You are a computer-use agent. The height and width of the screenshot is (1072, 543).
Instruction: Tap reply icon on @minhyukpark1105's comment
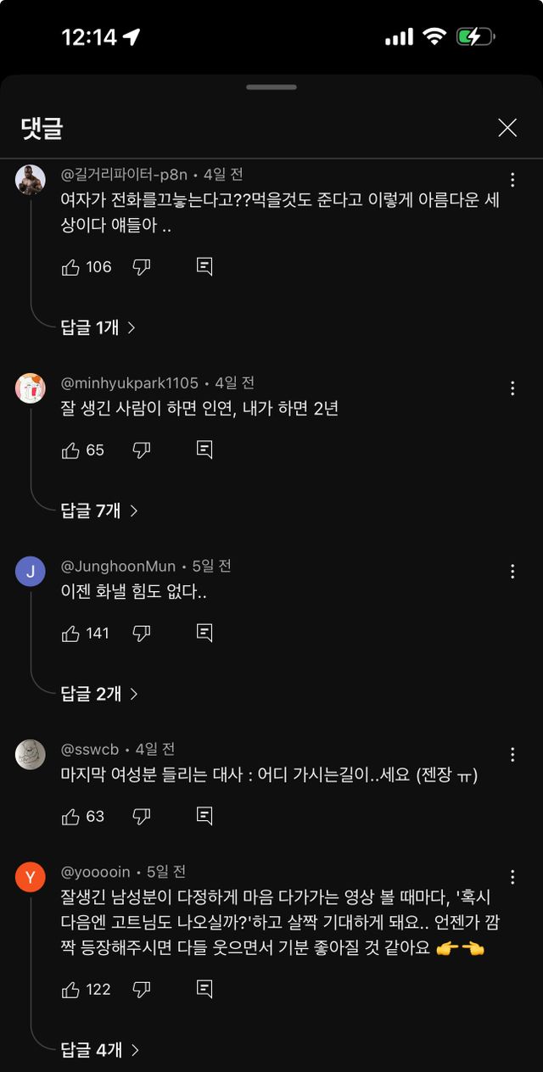(x=204, y=450)
